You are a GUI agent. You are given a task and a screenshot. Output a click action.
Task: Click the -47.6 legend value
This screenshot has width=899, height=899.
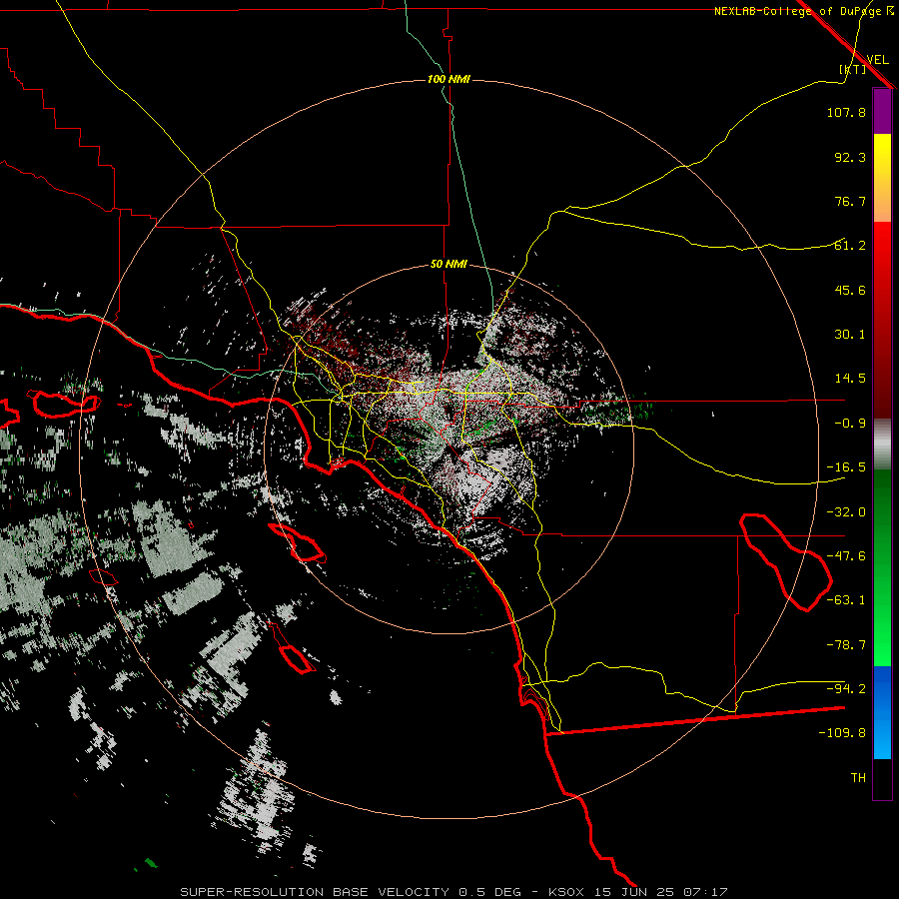click(846, 556)
